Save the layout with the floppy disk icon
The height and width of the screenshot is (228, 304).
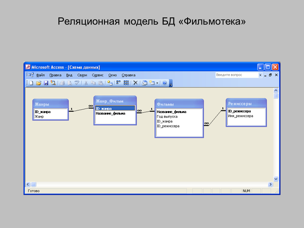[x=46, y=83]
